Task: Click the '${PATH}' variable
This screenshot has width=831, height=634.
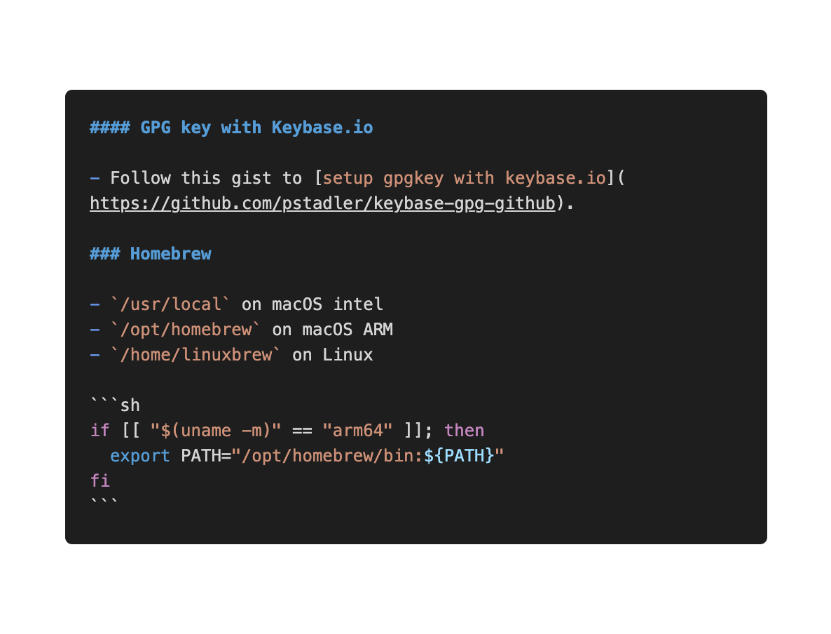Action: pos(459,457)
